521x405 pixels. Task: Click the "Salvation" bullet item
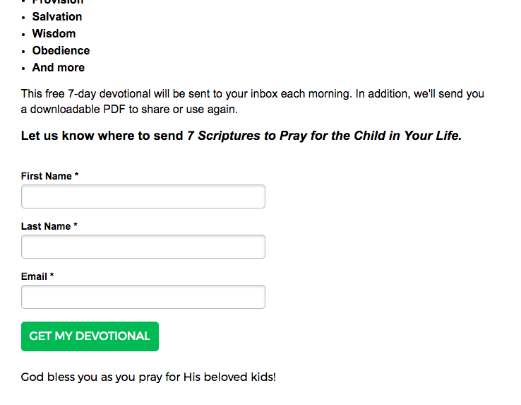pyautogui.click(x=57, y=16)
